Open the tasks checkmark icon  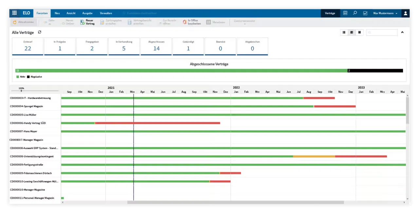pyautogui.click(x=365, y=13)
